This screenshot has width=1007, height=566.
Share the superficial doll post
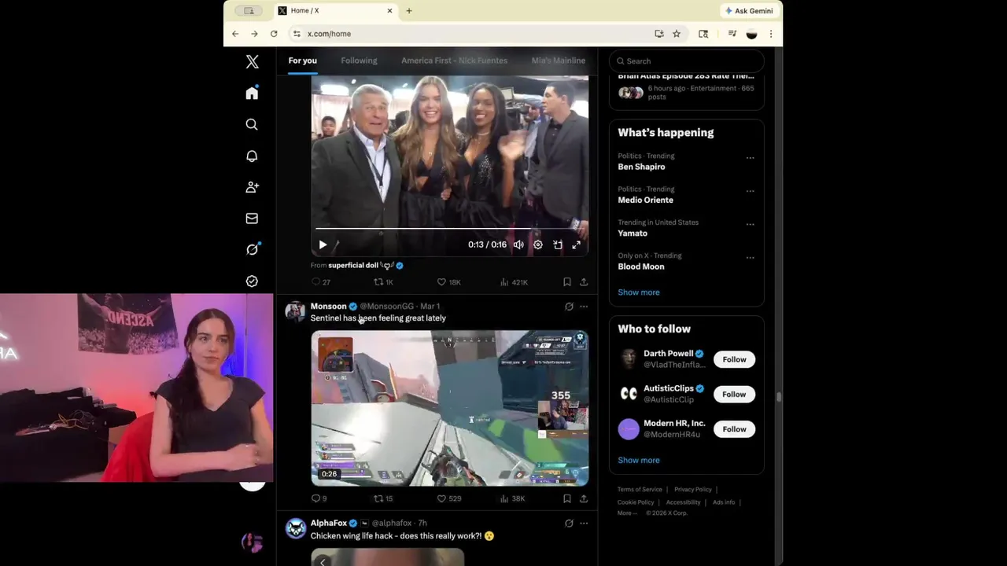584,281
